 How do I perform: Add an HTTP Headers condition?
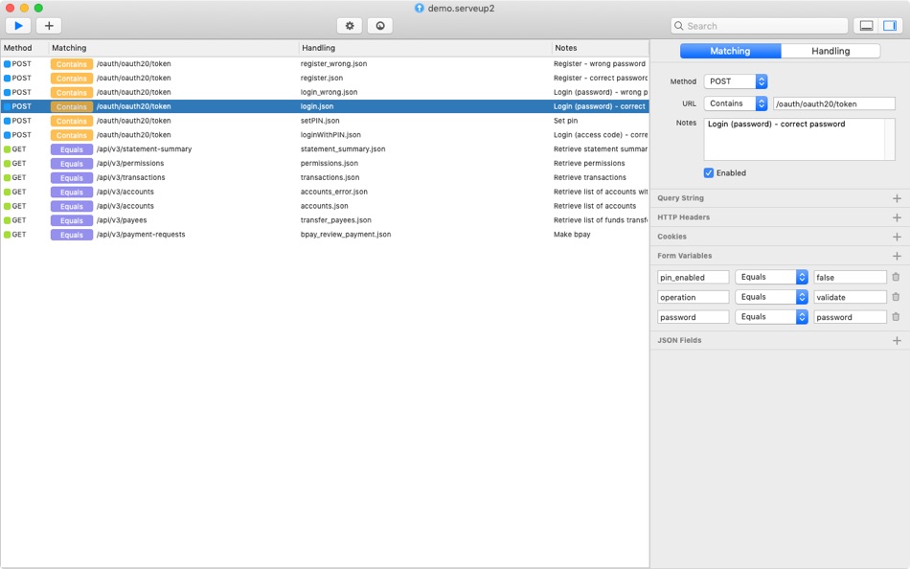(x=897, y=217)
